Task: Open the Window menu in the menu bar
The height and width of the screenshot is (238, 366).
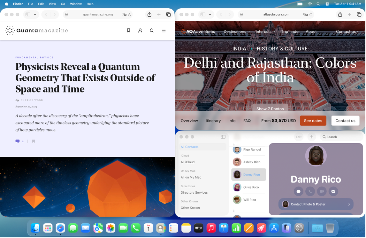Action: [x=76, y=4]
